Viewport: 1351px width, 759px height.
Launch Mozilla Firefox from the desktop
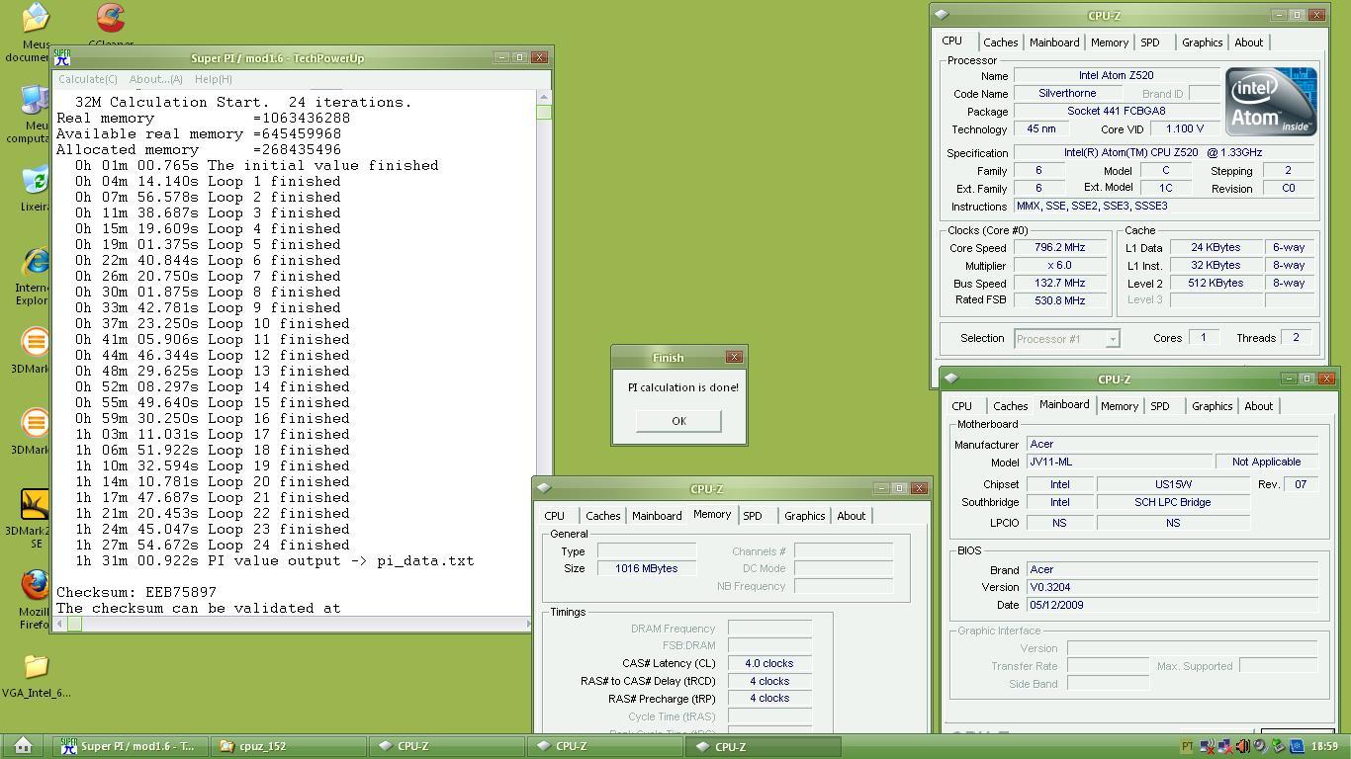pos(35,585)
